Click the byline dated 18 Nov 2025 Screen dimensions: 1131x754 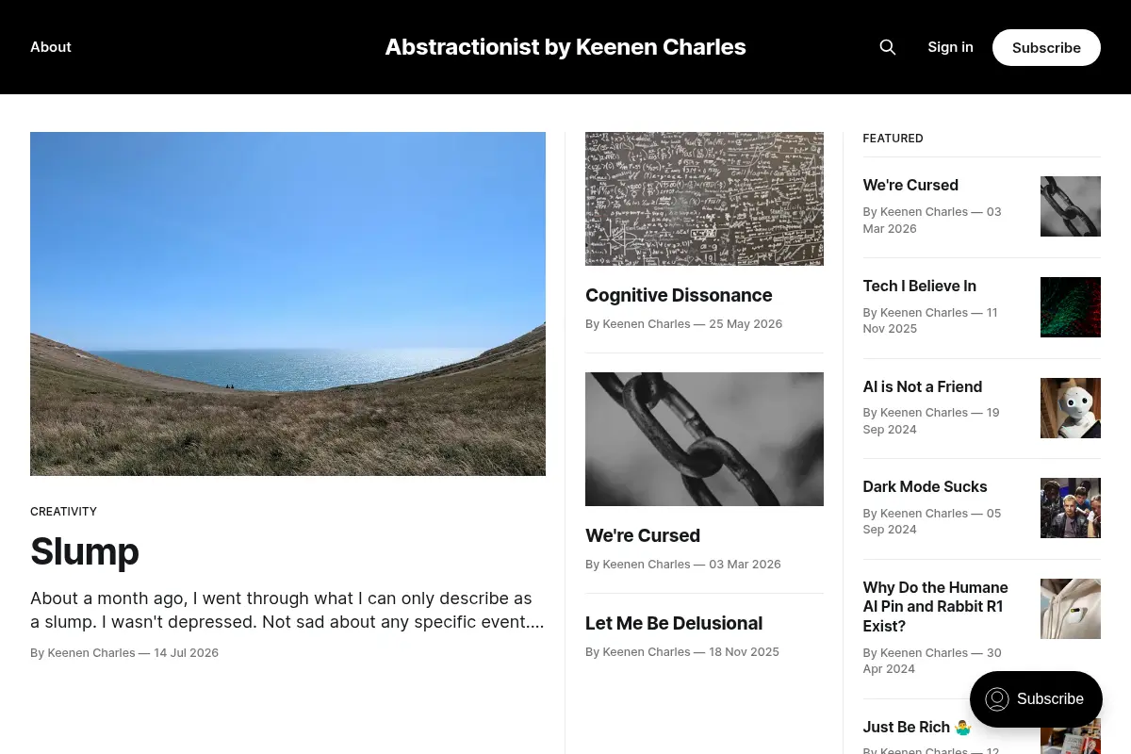[682, 652]
